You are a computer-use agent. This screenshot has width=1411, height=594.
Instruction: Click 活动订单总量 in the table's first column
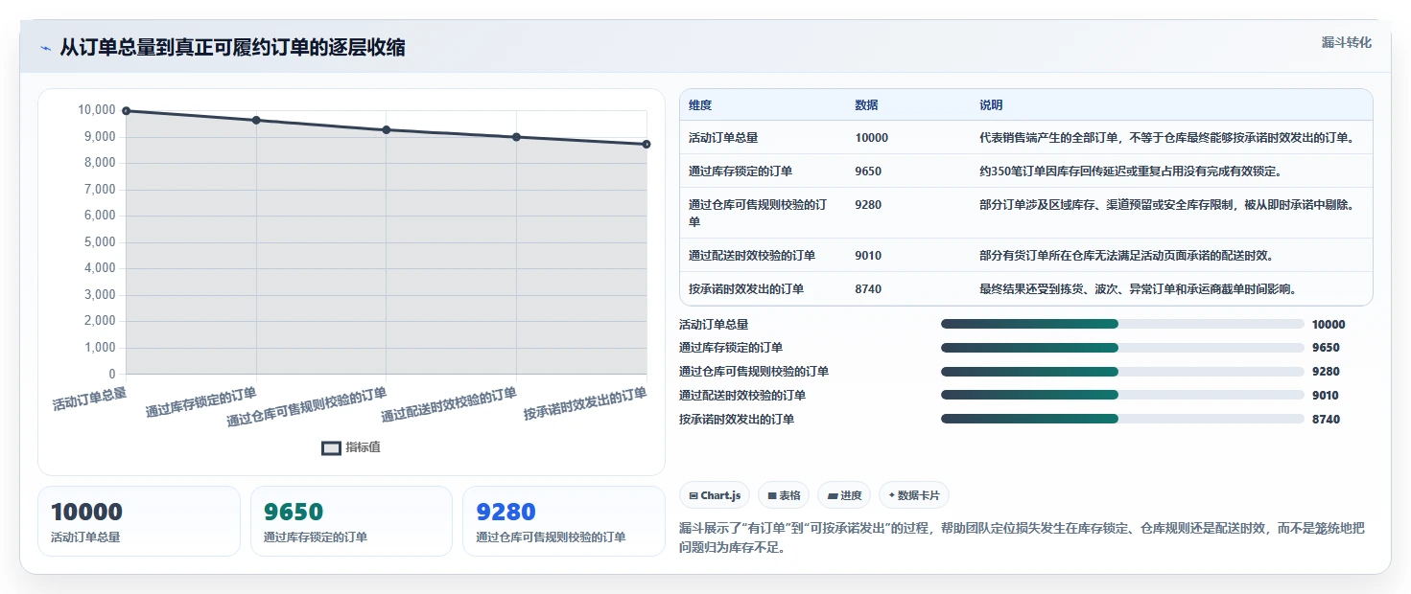click(723, 138)
